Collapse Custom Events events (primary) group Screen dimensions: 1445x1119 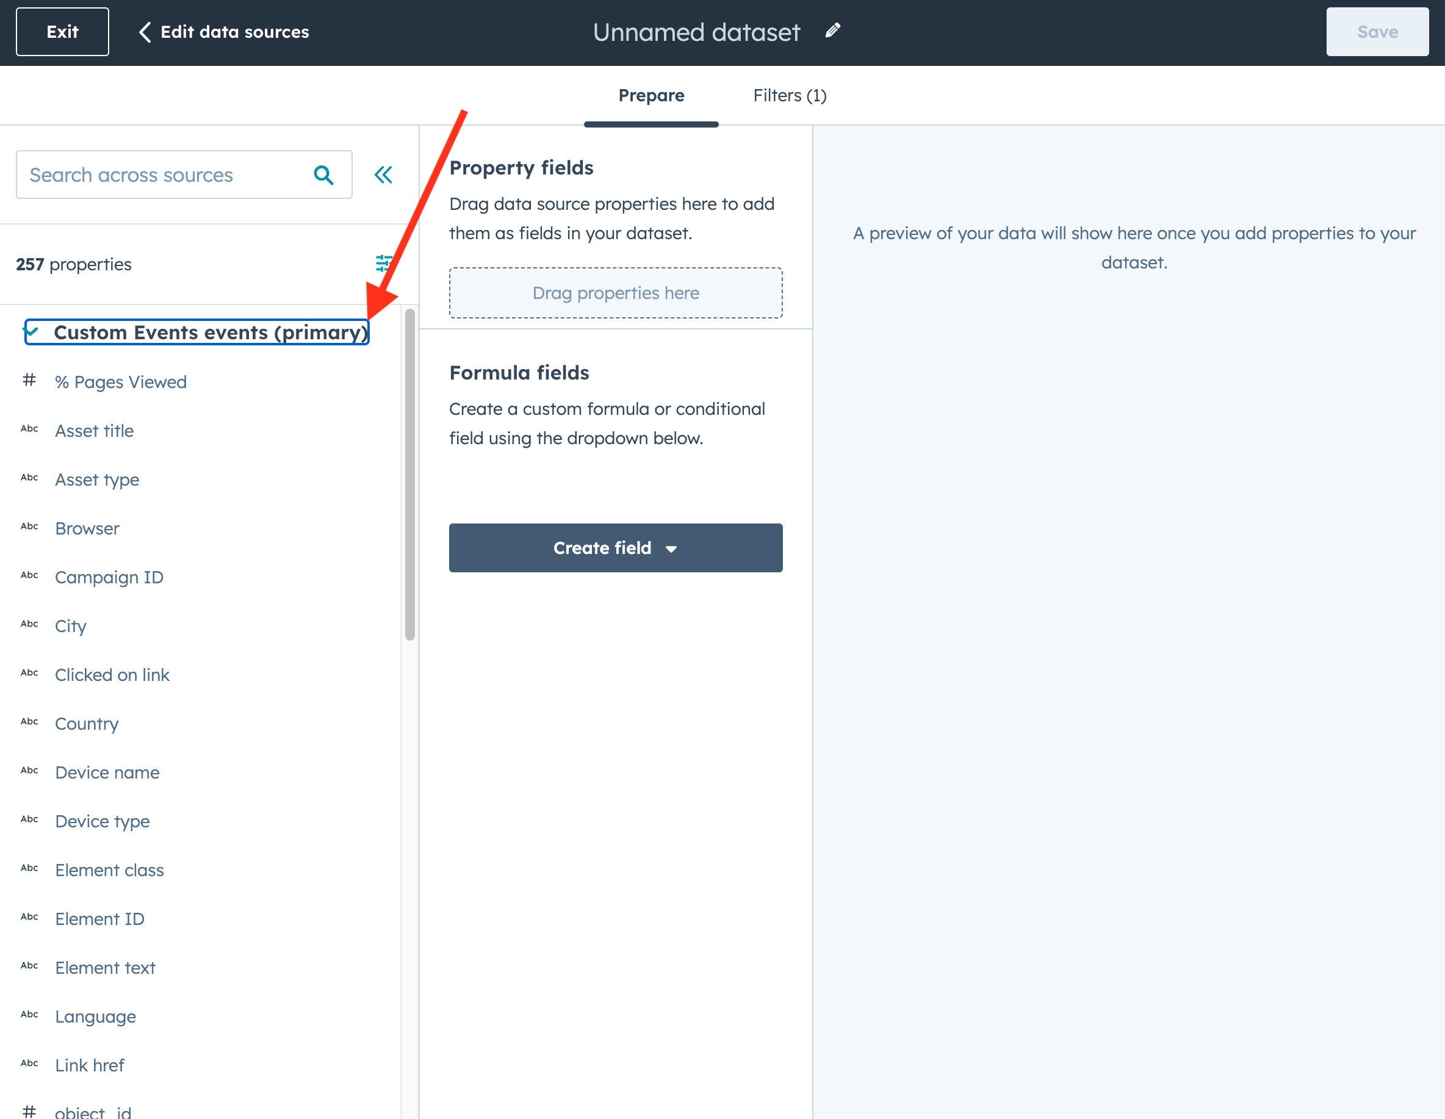click(196, 332)
